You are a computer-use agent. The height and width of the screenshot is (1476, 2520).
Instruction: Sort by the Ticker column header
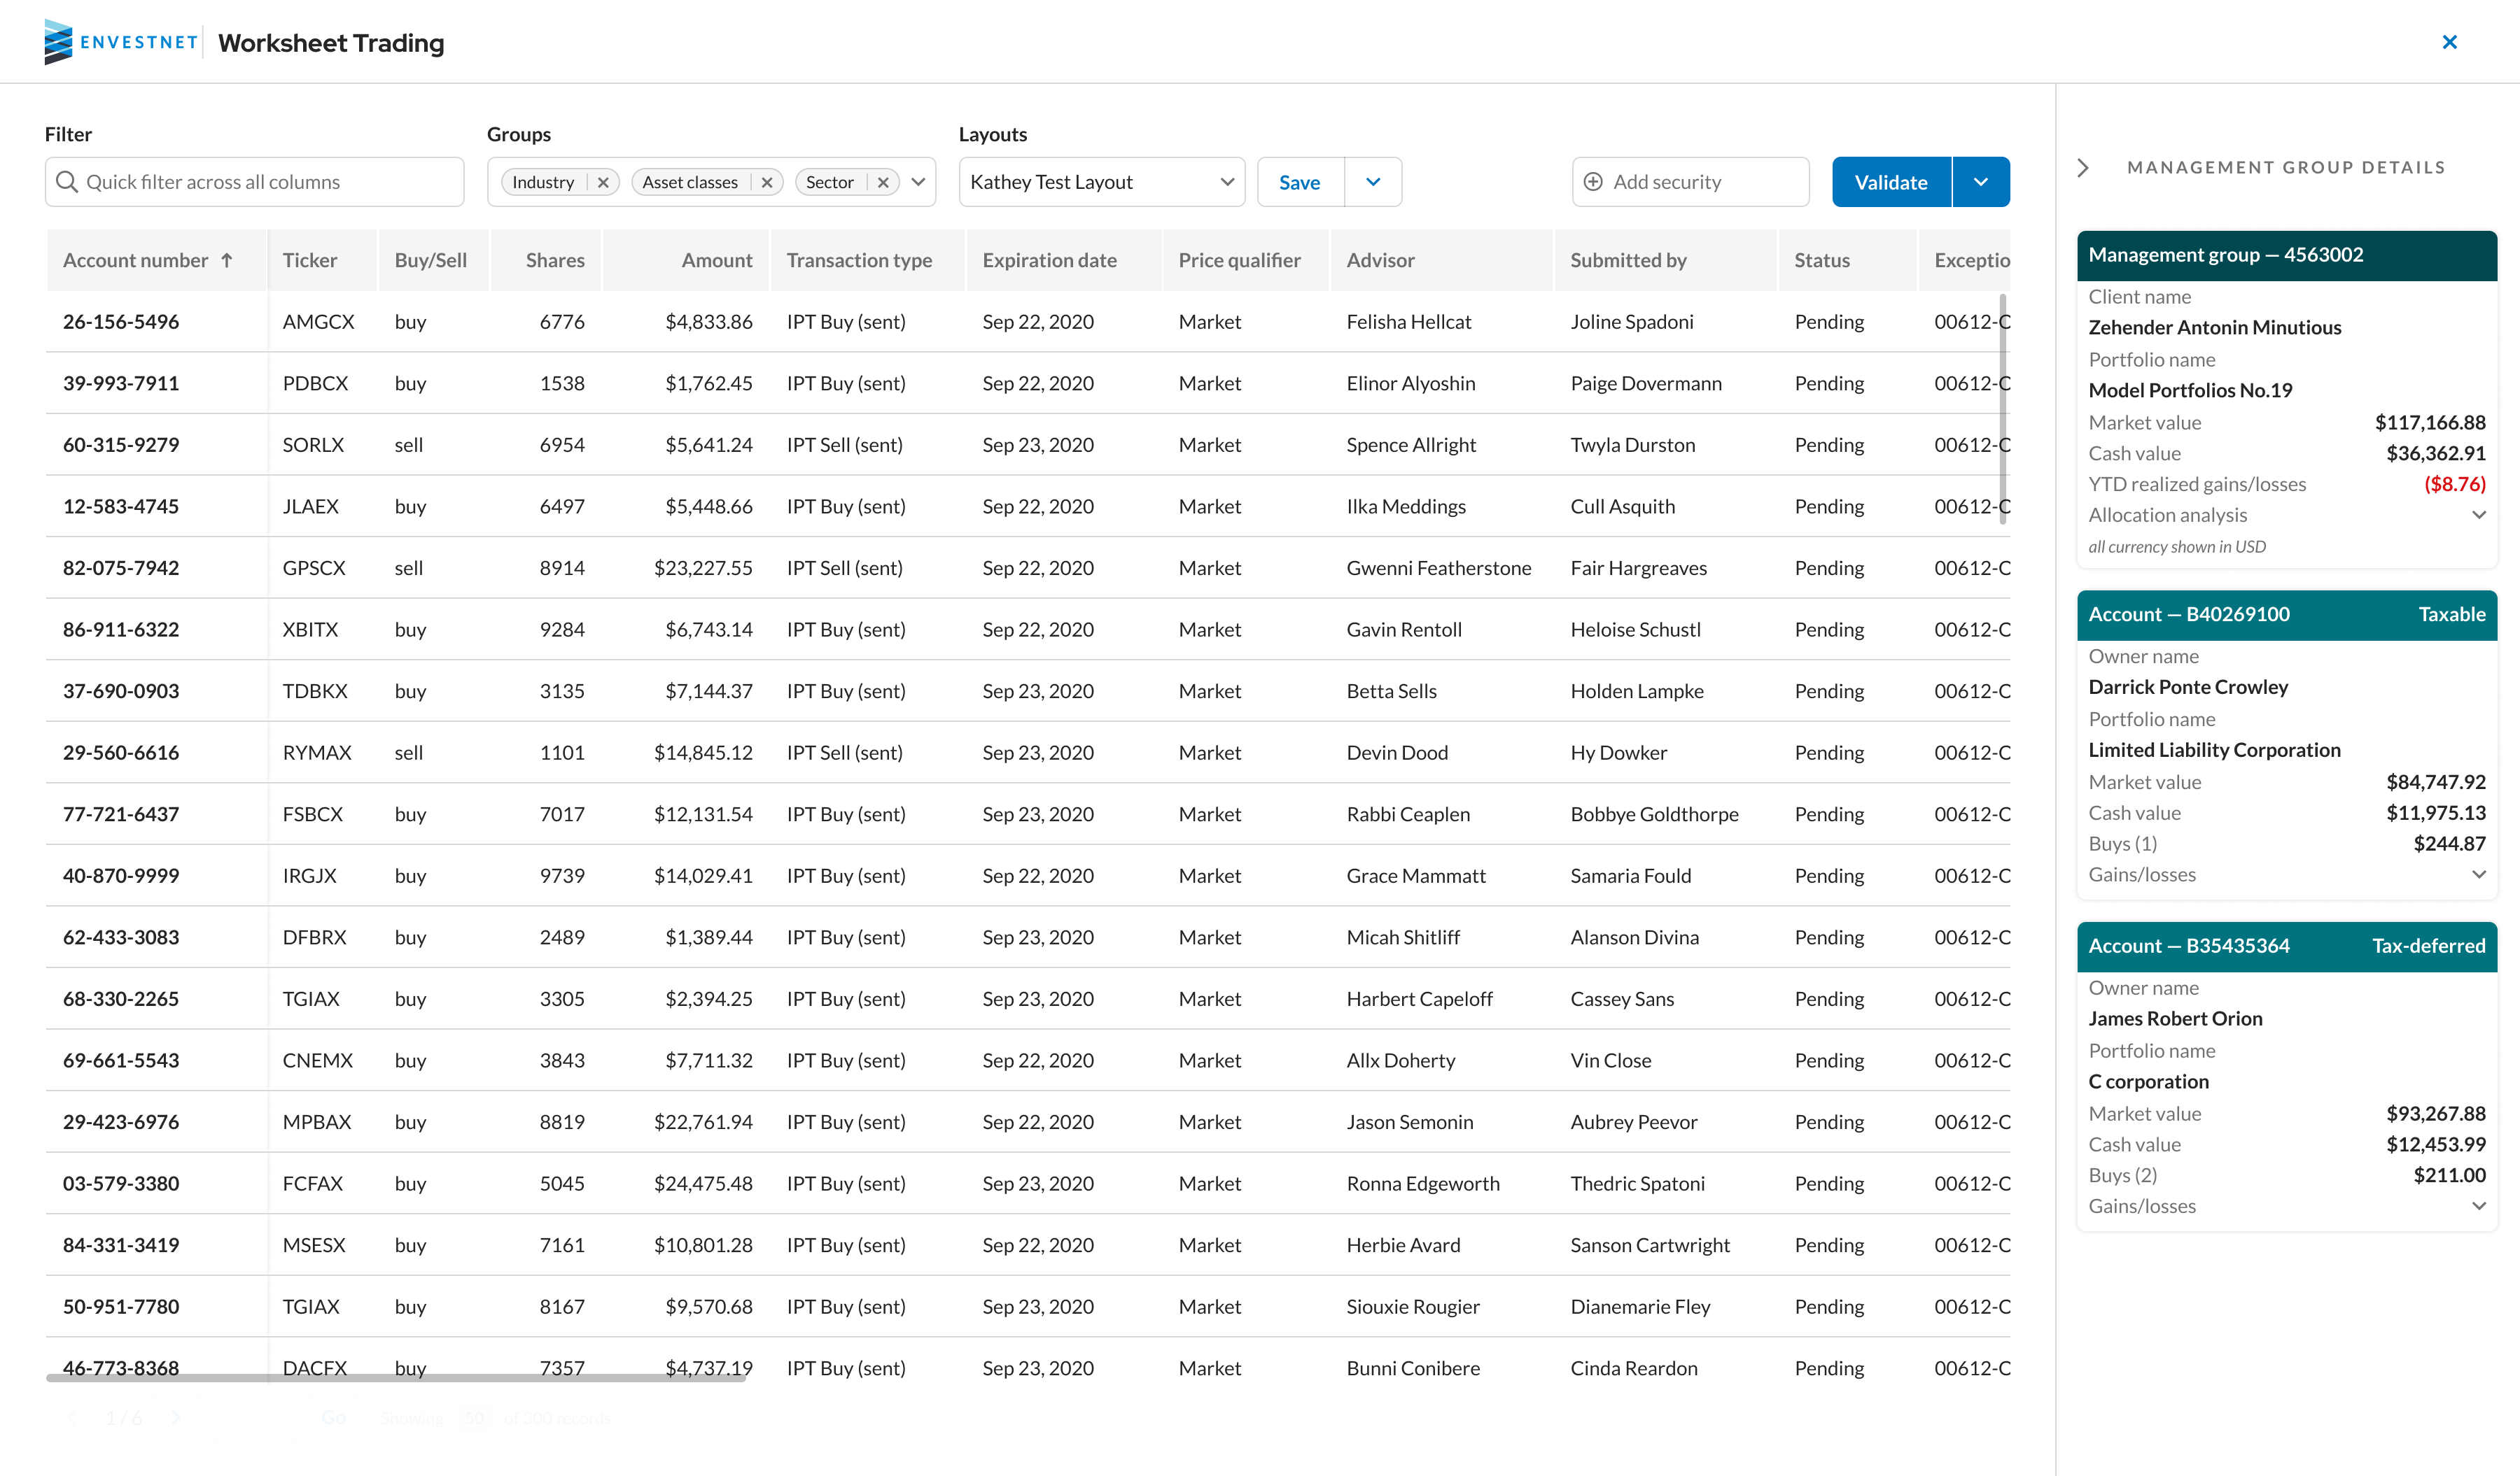pos(310,260)
